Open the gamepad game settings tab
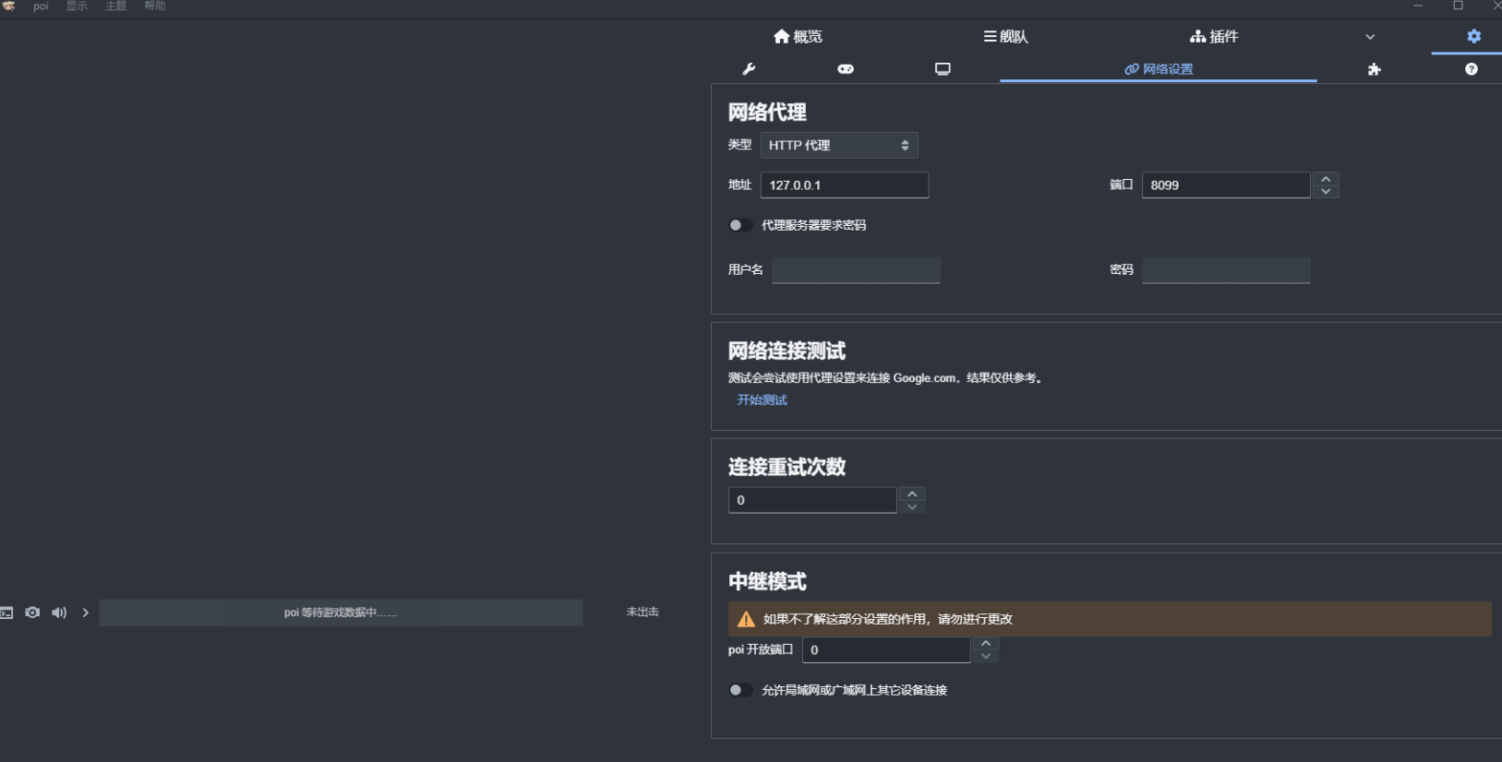The width and height of the screenshot is (1502, 762). 846,69
